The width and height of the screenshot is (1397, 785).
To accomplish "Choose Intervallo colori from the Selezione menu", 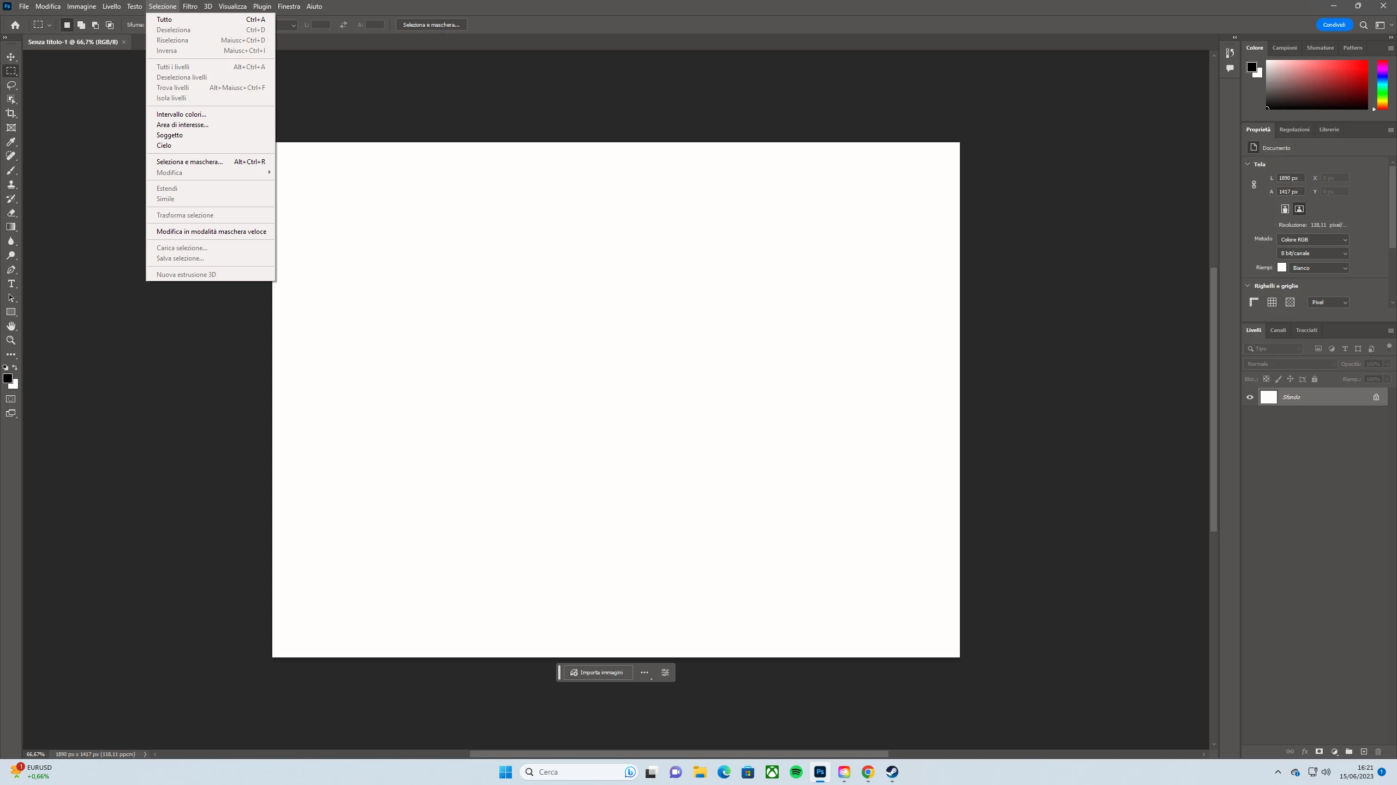I will pos(181,114).
